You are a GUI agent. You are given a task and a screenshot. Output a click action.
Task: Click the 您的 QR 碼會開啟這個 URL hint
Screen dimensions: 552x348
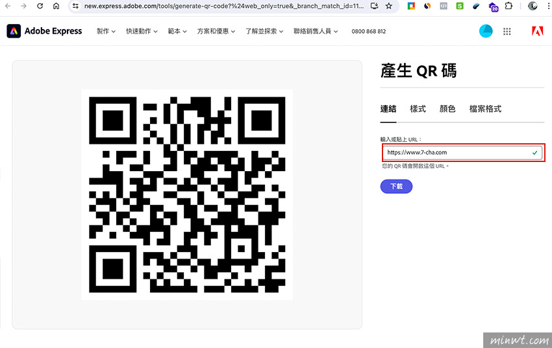[415, 166]
